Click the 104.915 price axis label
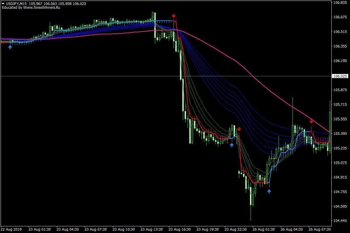The image size is (350, 233). tap(340, 177)
